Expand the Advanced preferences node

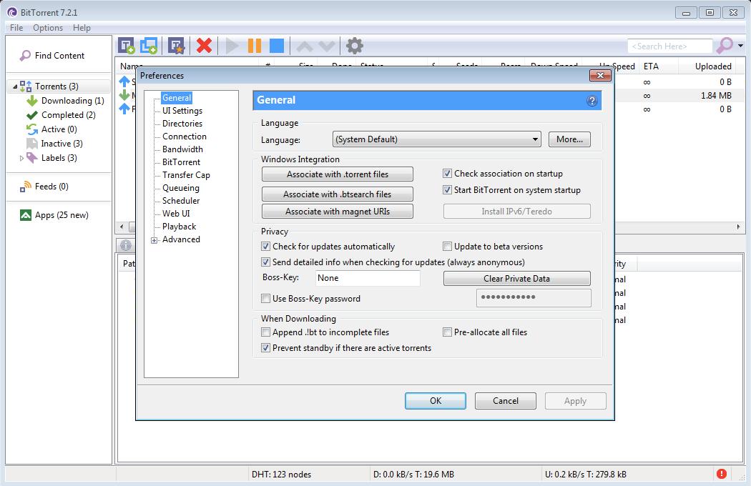(x=154, y=240)
